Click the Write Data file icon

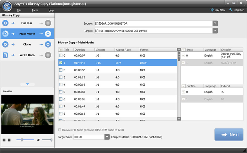pos(5,55)
